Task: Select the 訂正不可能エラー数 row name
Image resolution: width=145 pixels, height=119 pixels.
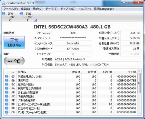Action: pyautogui.click(x=29, y=108)
